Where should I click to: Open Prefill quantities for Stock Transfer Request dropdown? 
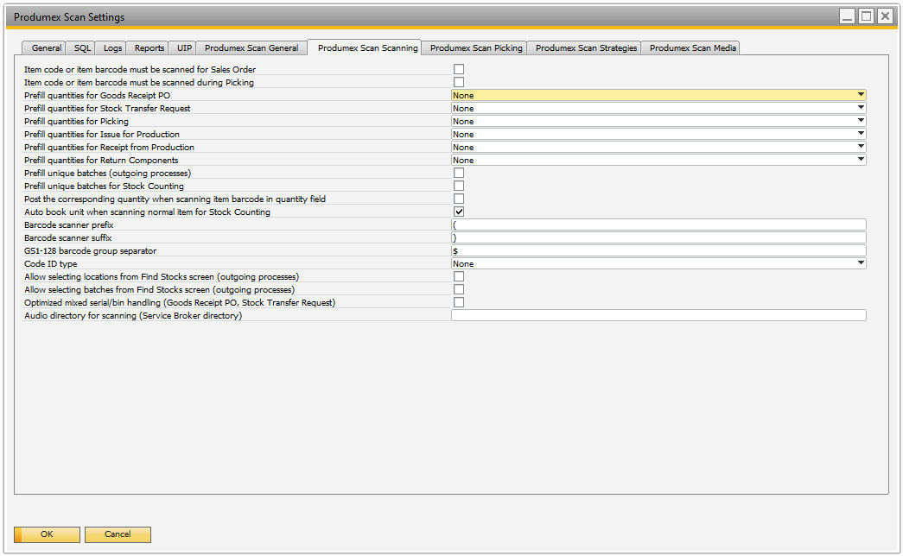pos(658,108)
